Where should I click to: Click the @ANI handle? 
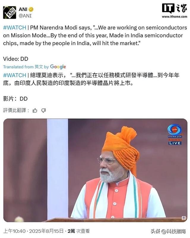(25, 16)
